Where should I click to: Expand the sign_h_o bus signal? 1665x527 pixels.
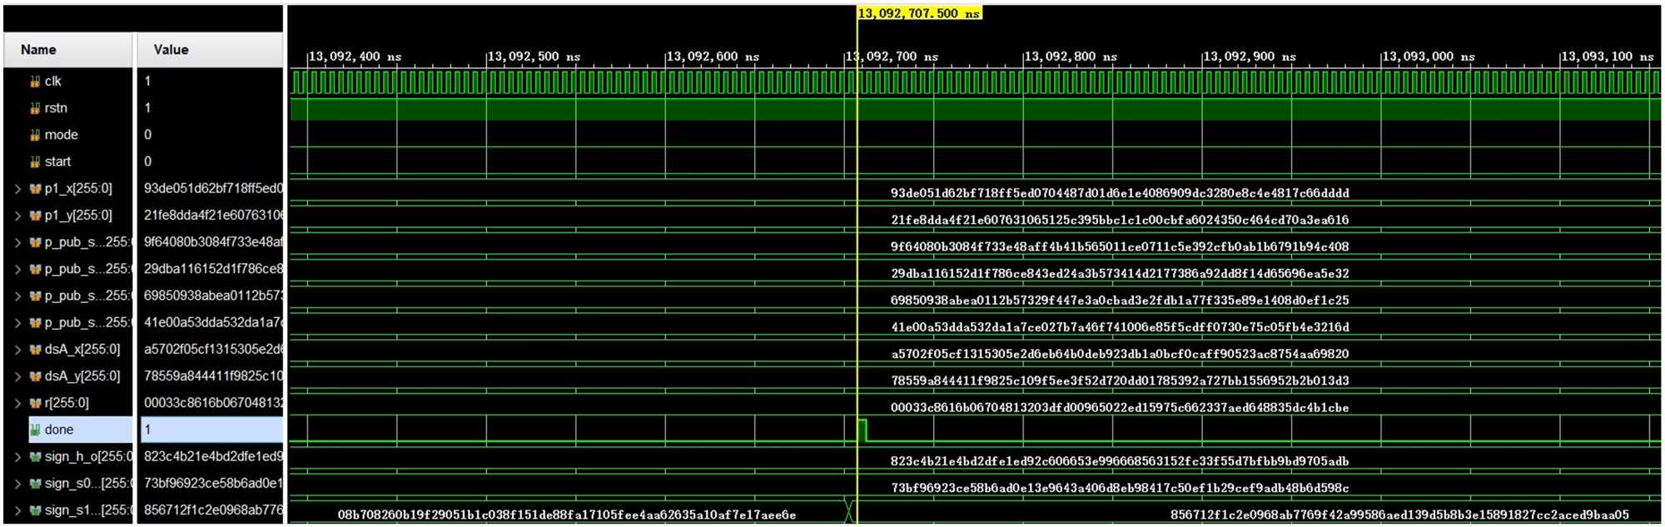(17, 457)
